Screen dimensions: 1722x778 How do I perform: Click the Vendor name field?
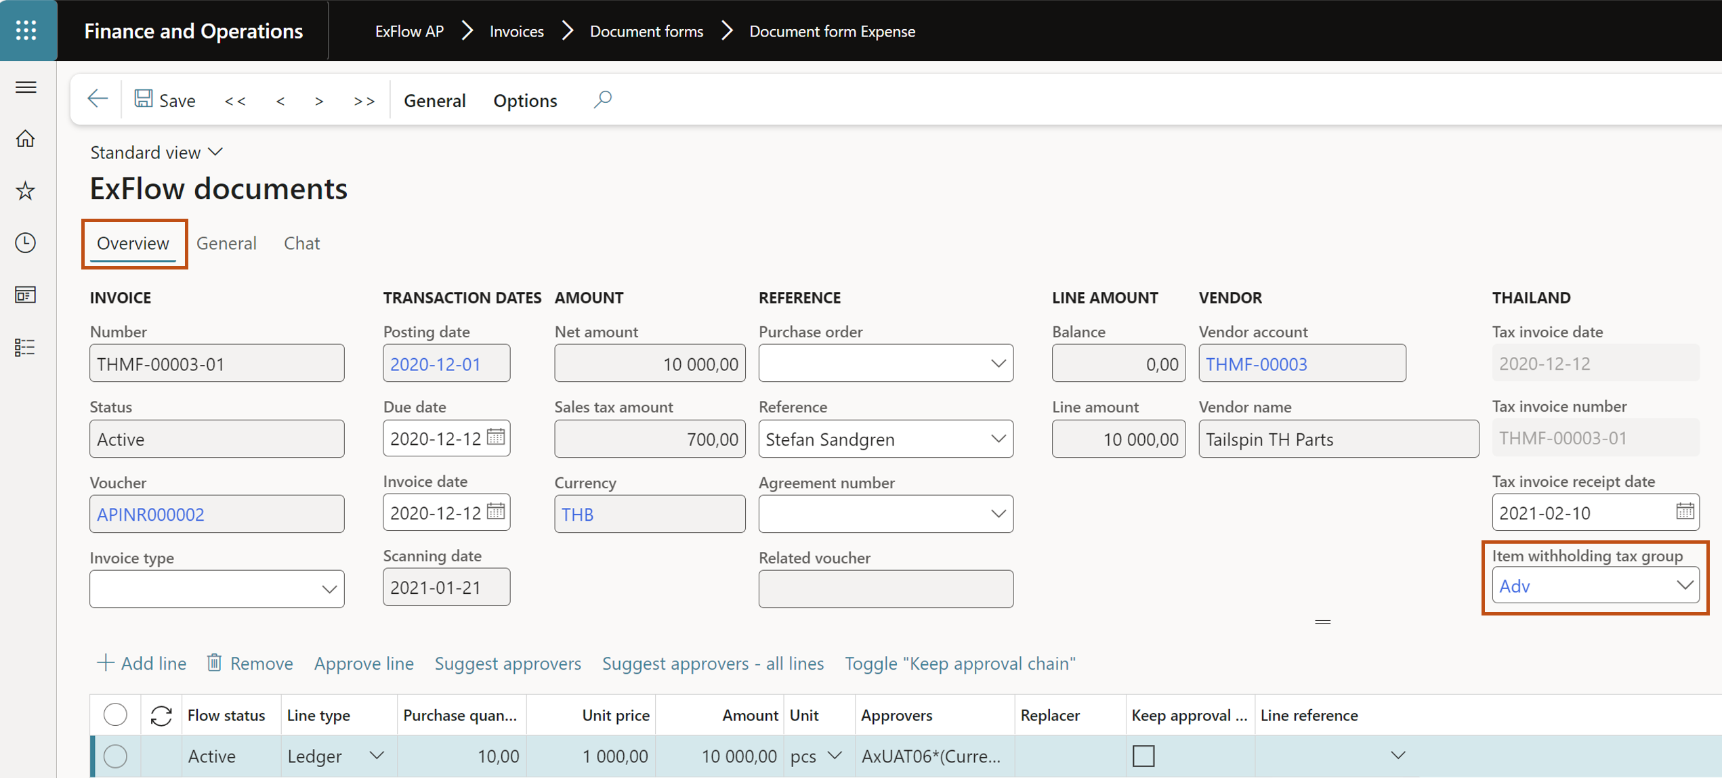pyautogui.click(x=1339, y=439)
